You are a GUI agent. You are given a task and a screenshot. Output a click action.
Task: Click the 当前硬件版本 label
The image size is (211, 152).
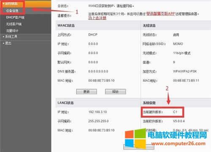[153, 112]
